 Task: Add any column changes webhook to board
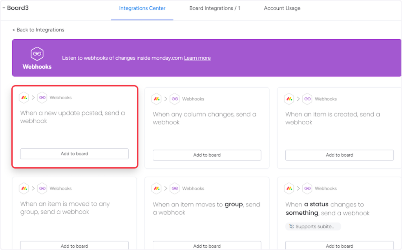coord(207,155)
